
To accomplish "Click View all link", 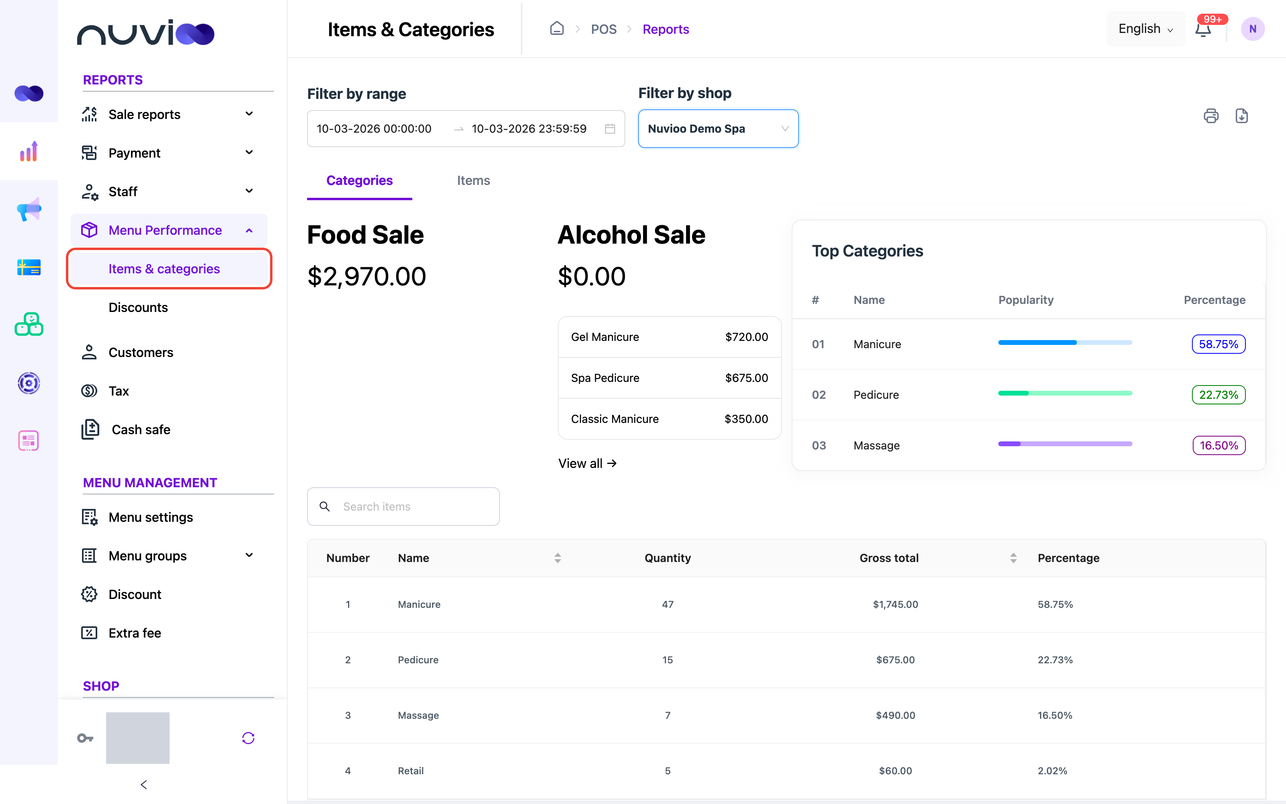I will pyautogui.click(x=587, y=463).
